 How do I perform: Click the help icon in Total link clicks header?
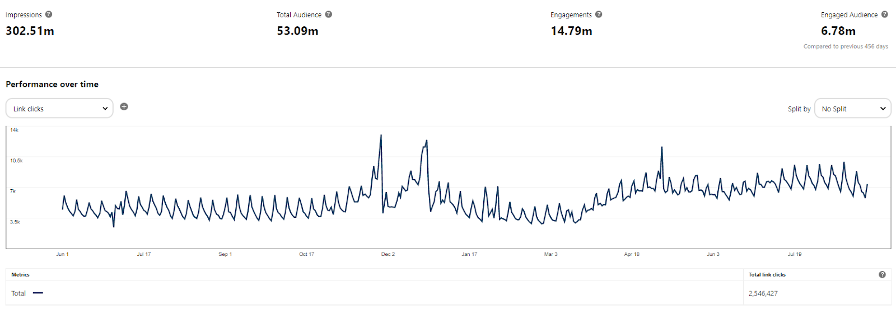(x=882, y=274)
